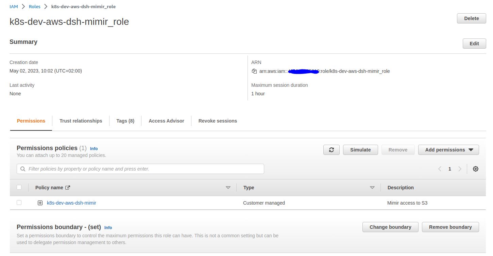
Task: Click the search magnifier in the filter field
Action: pos(22,169)
